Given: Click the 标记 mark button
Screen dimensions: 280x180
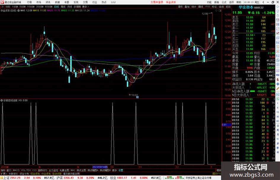Looking at the screenshot, I should (x=214, y=7).
